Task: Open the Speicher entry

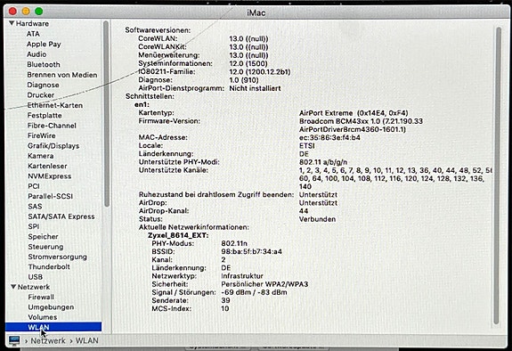Action: (x=43, y=237)
